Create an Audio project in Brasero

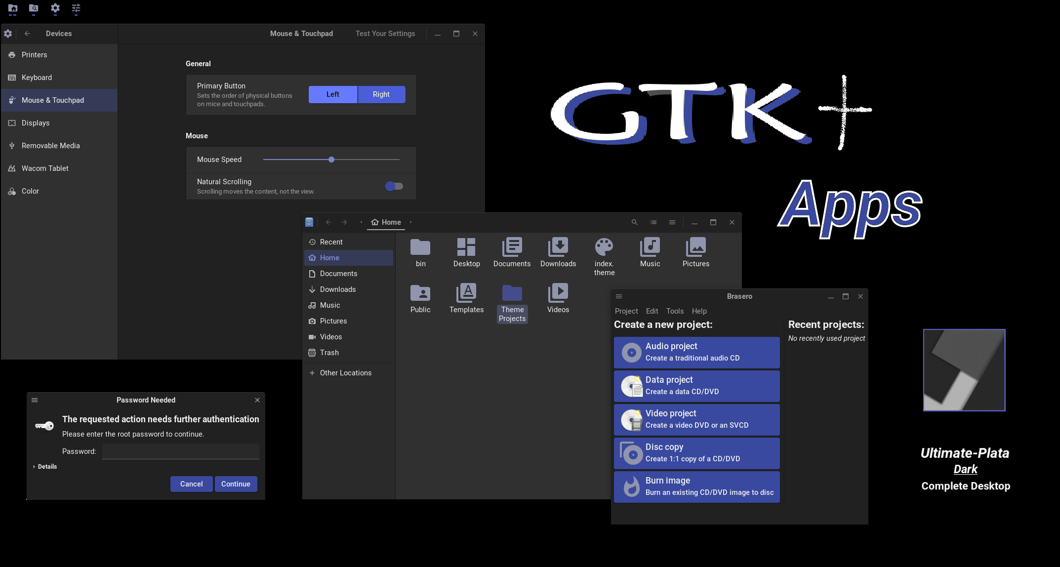coord(696,353)
